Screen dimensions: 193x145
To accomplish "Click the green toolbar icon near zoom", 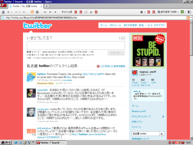I will tap(182, 12).
